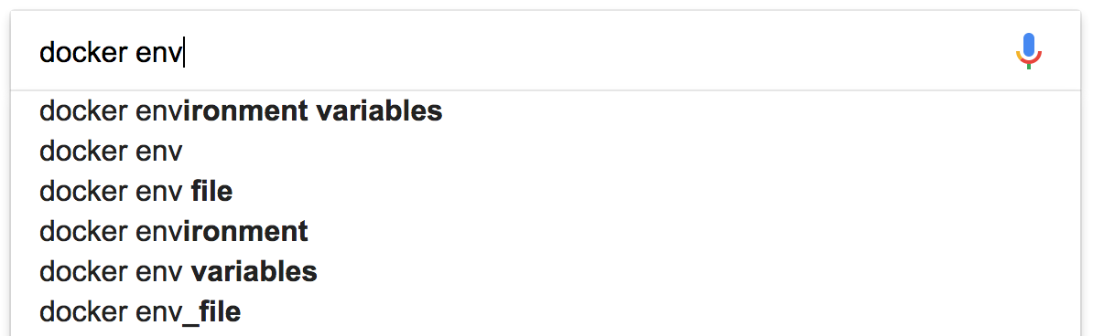
Task: Focus the typed query text 'docker env'
Action: coord(111,52)
